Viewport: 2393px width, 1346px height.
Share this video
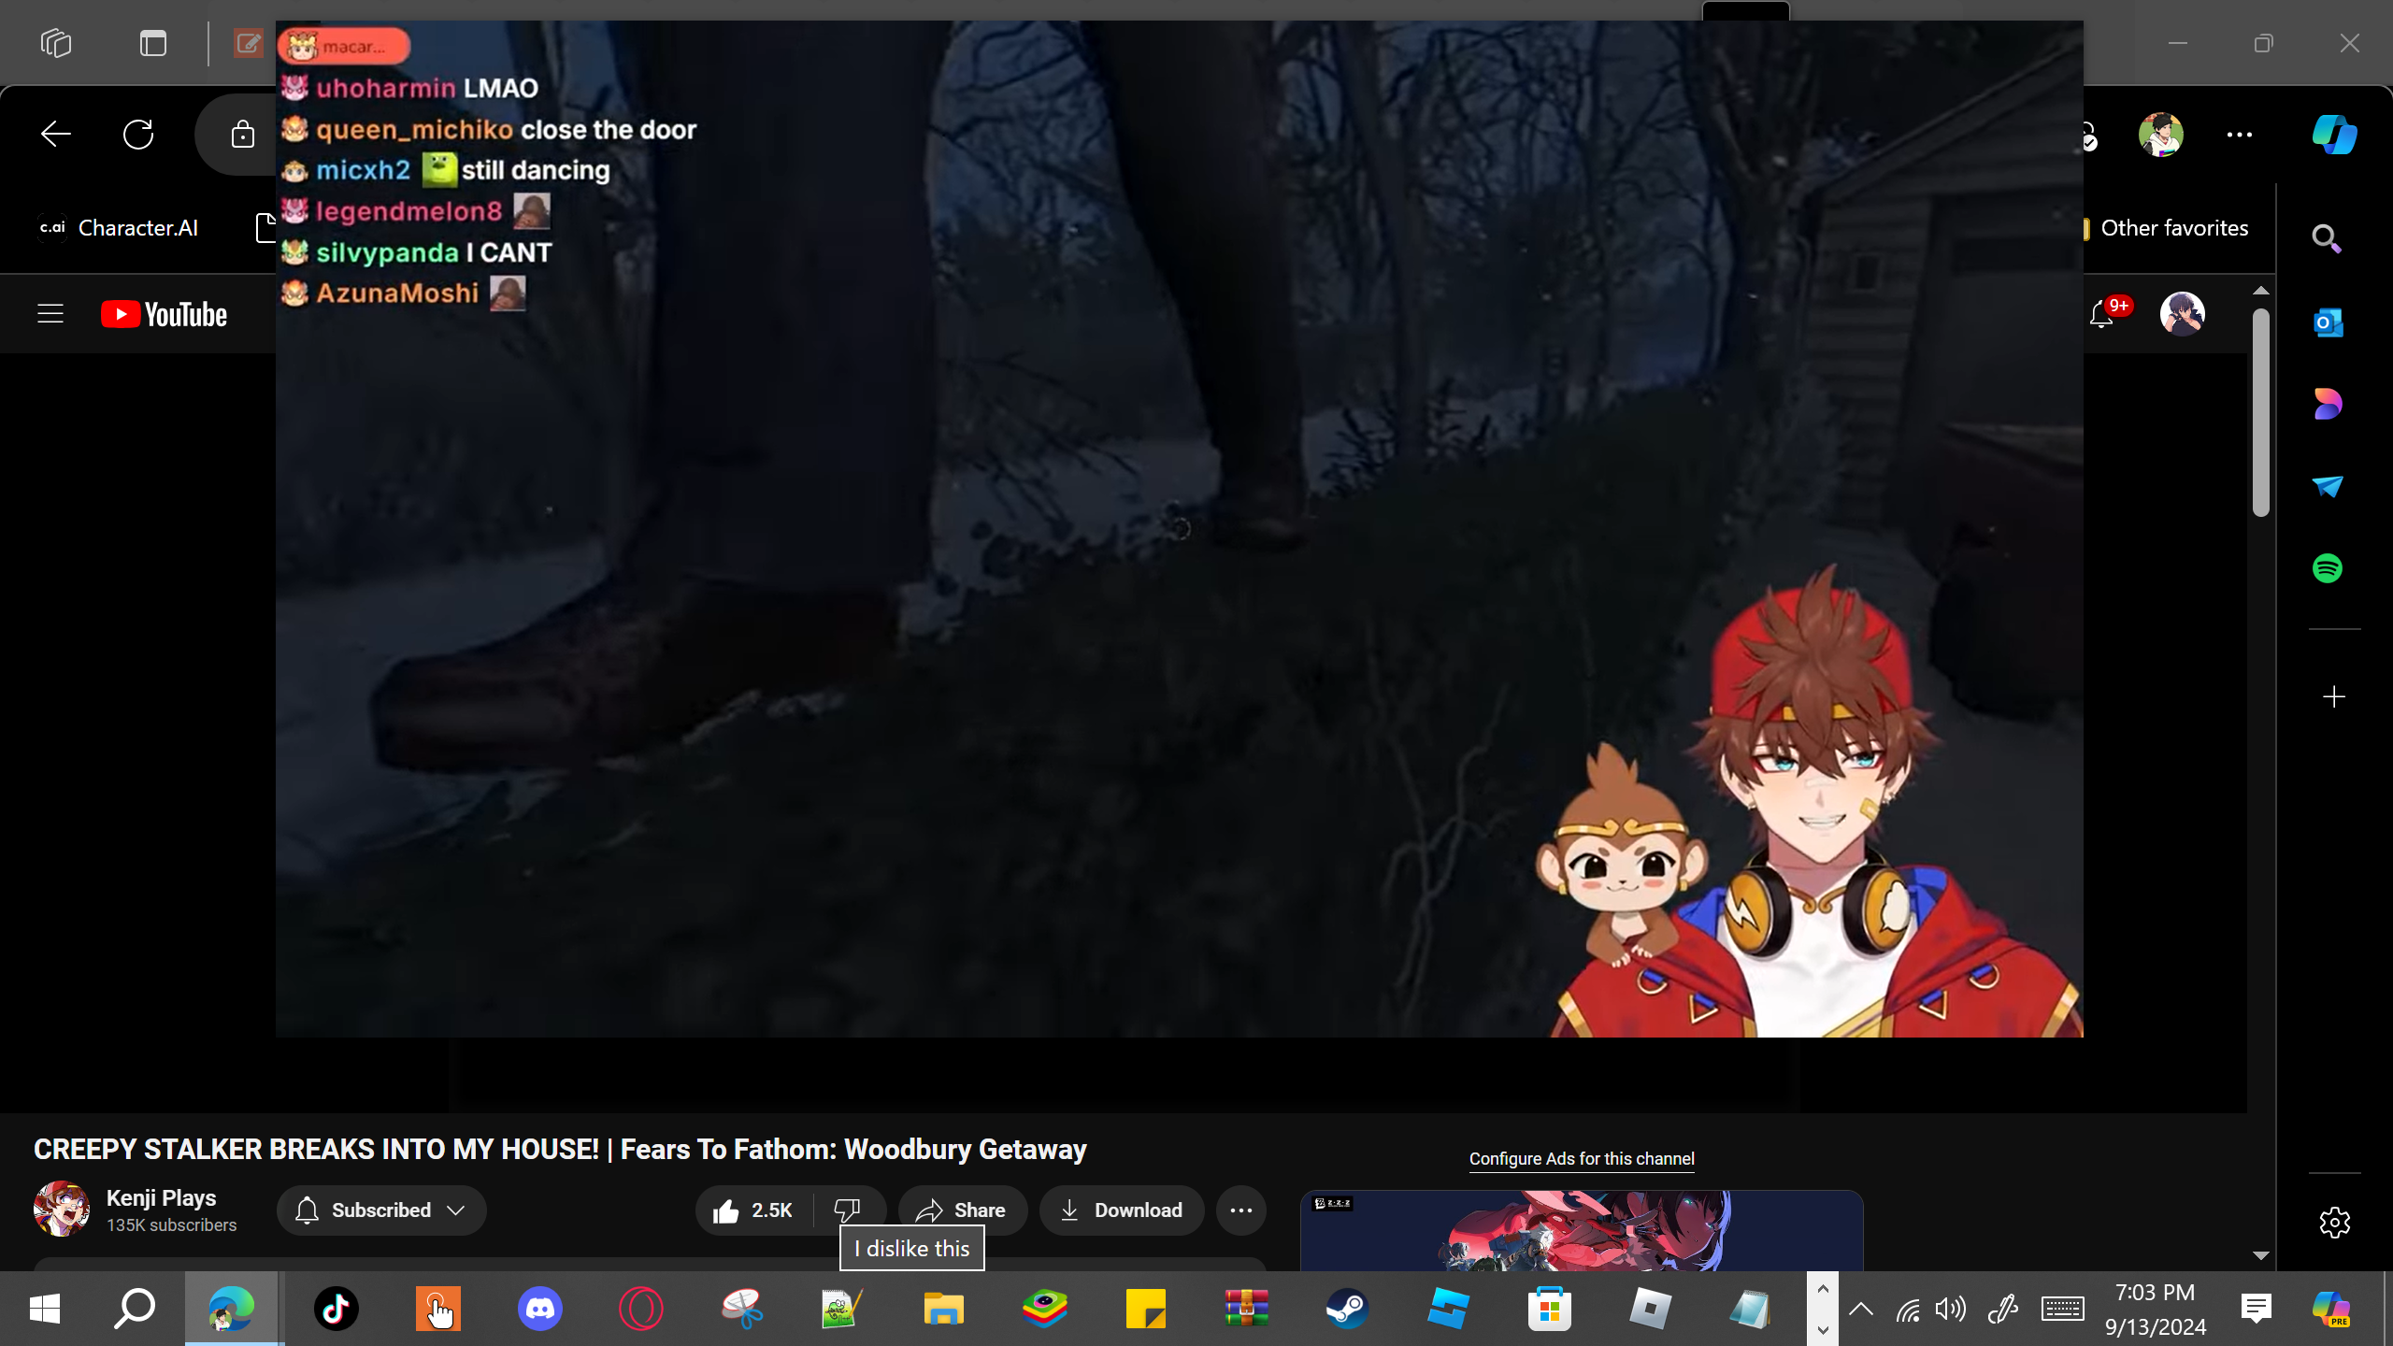pos(963,1210)
